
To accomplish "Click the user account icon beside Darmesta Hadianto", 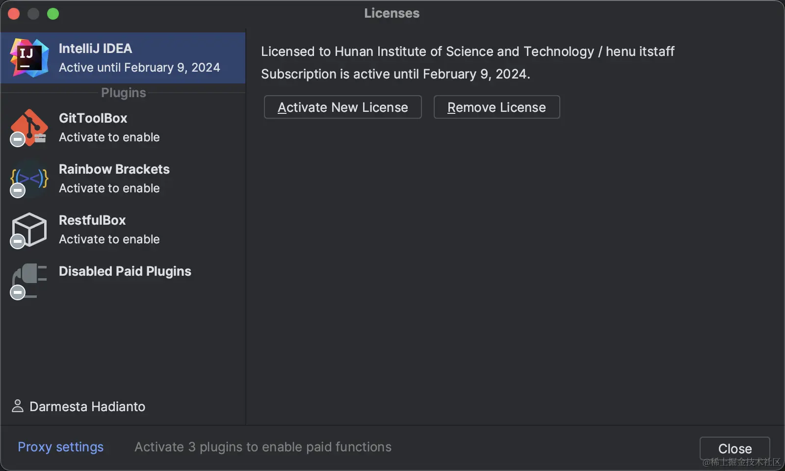I will [18, 406].
